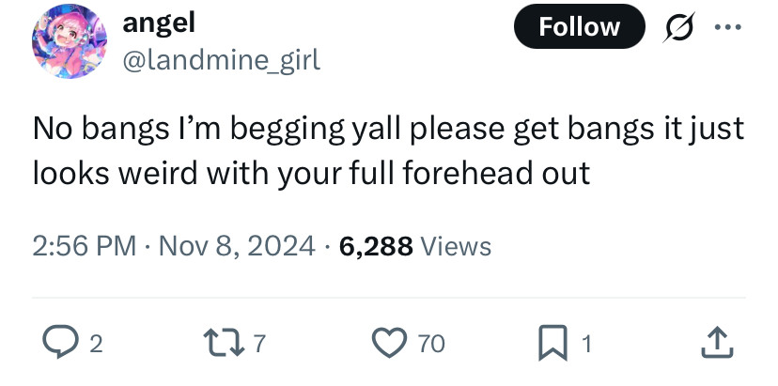Select the 2:56 PM timestamp

[x=84, y=245]
